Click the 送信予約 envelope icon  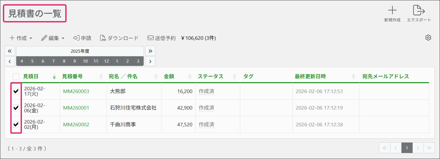pyautogui.click(x=150, y=38)
